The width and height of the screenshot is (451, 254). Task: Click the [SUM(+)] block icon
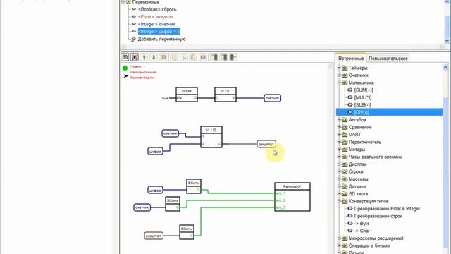350,90
